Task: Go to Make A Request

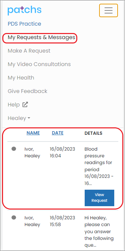Action: (x=29, y=51)
